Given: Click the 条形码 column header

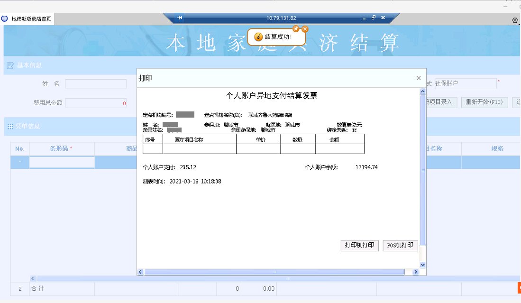Looking at the screenshot, I should pyautogui.click(x=62, y=148).
